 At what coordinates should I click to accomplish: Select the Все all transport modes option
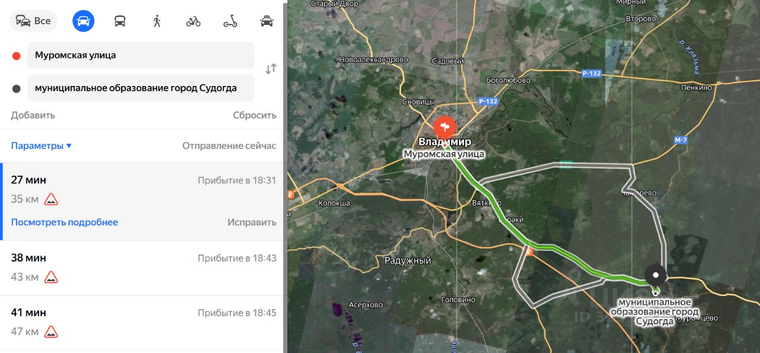(x=33, y=21)
